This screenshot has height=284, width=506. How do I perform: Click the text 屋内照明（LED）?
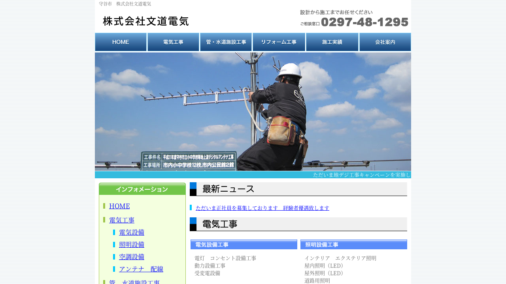[325, 266]
